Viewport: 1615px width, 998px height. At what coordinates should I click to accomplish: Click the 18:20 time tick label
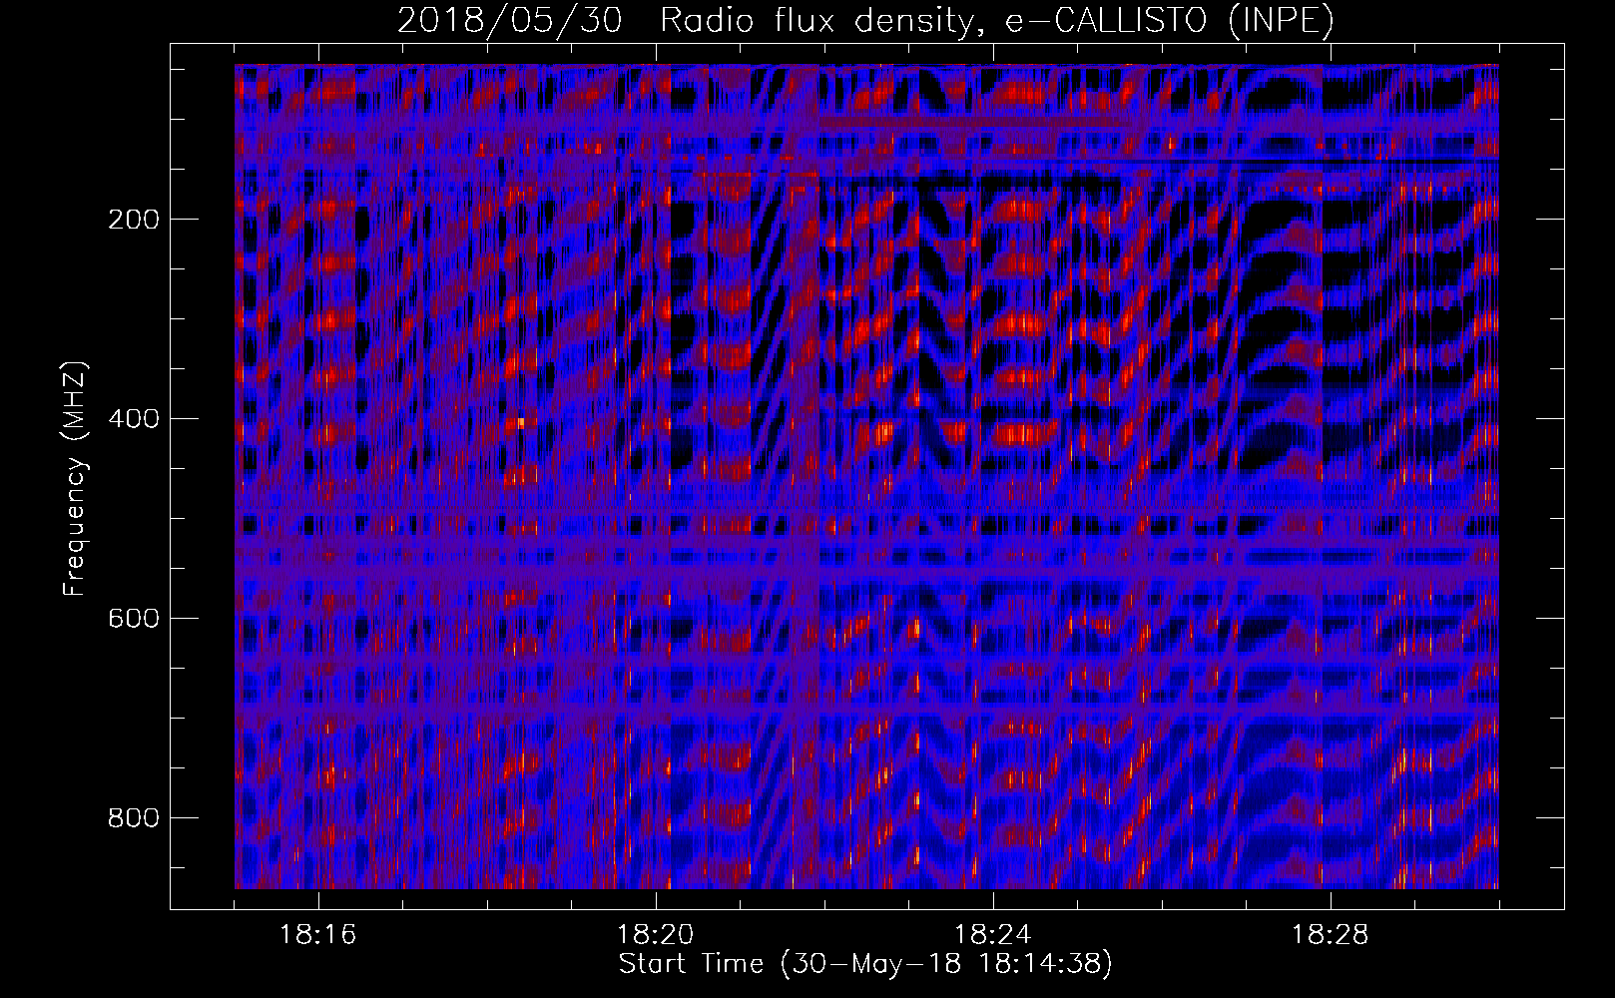(x=656, y=935)
